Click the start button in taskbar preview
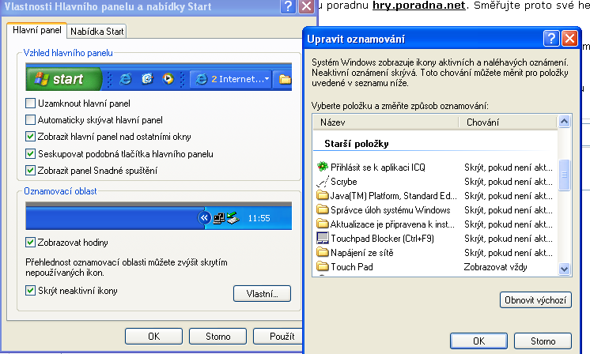This screenshot has height=354, width=590. pyautogui.click(x=64, y=79)
